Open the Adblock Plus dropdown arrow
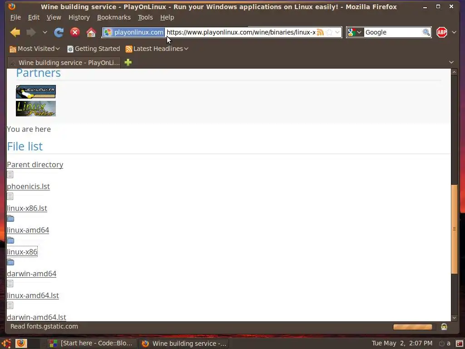This screenshot has width=465, height=349. [x=454, y=32]
